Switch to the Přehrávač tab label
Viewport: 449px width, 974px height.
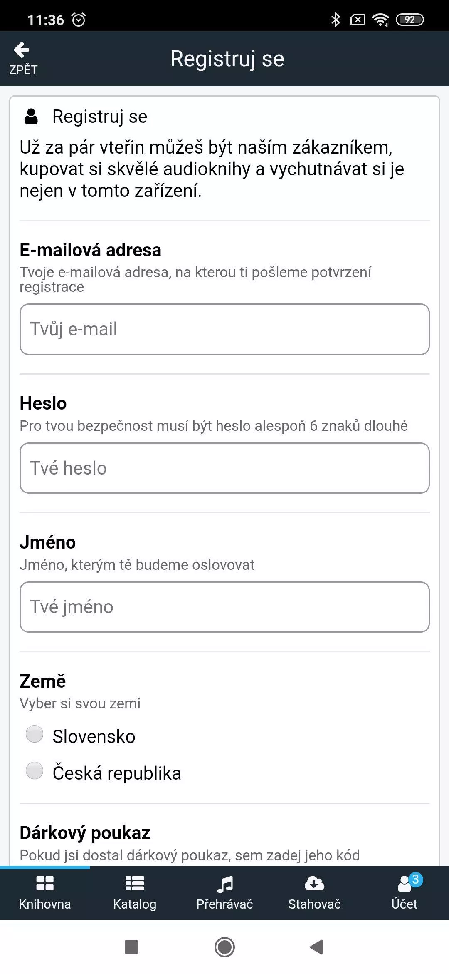224,904
